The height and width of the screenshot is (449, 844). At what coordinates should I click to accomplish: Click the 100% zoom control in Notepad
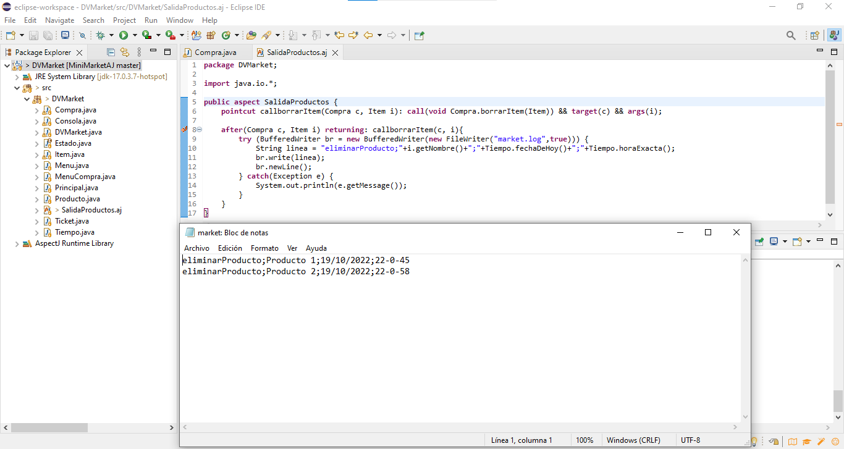pos(585,440)
